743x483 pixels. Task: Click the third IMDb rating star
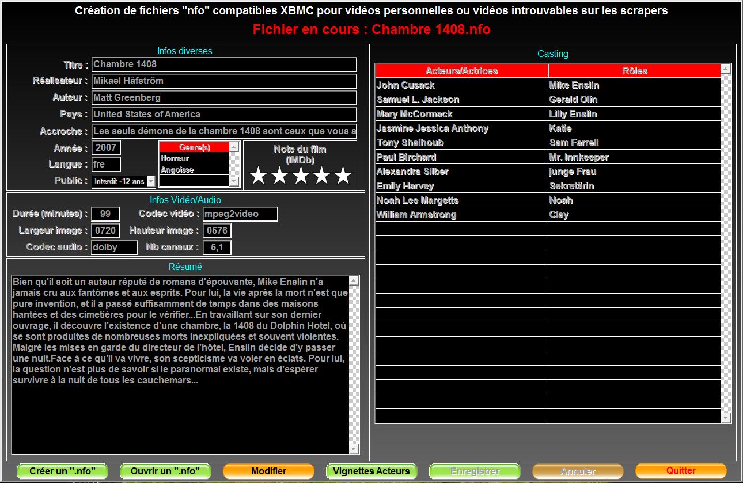click(x=301, y=176)
